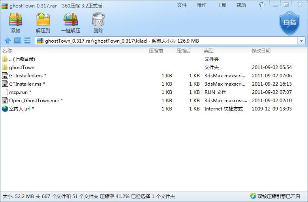The width and height of the screenshot is (308, 202).
Task: Click the parent directory folder icon
Action: pyautogui.click(x=5, y=59)
